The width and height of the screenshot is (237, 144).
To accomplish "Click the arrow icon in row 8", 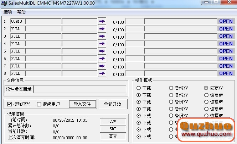I will pos(102,73).
